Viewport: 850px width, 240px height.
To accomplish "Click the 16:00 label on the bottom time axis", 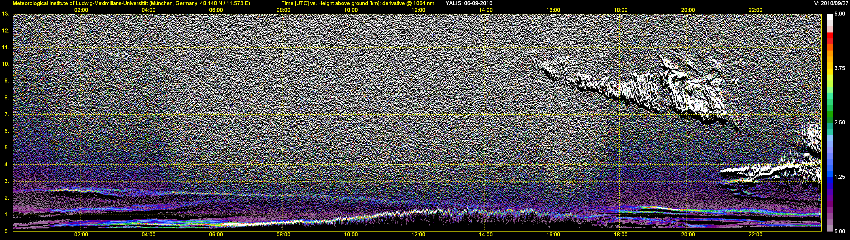I will coord(553,235).
